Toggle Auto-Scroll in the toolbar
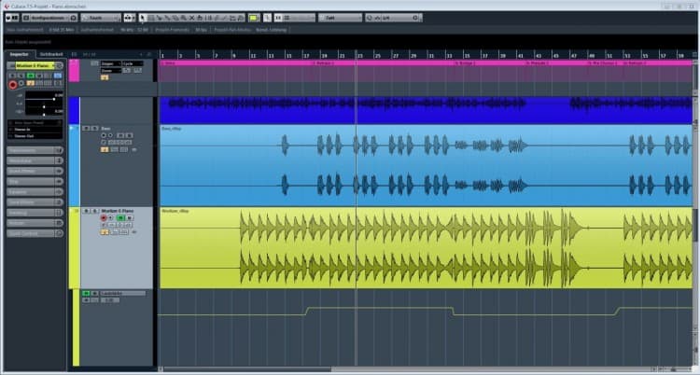Viewport: 700px width, 375px height. click(x=129, y=18)
